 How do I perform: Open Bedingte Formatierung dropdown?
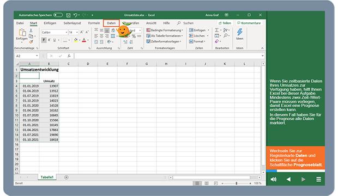165,30
